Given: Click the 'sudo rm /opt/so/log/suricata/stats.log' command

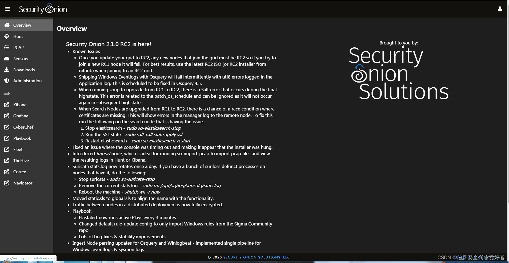Looking at the screenshot, I should tap(182, 186).
